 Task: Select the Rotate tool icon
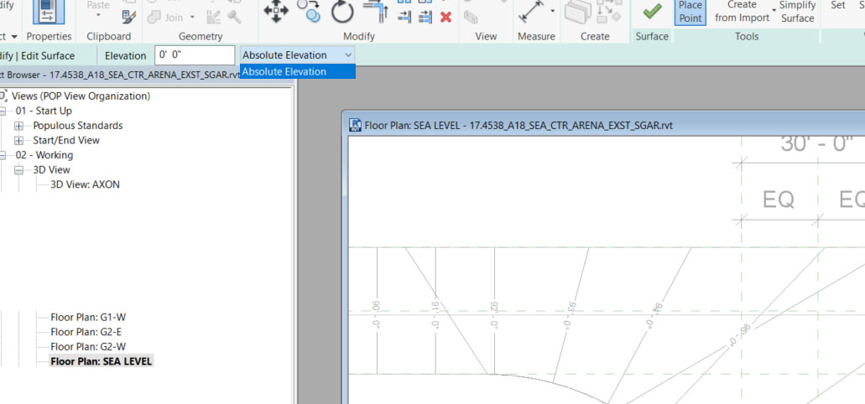click(342, 12)
